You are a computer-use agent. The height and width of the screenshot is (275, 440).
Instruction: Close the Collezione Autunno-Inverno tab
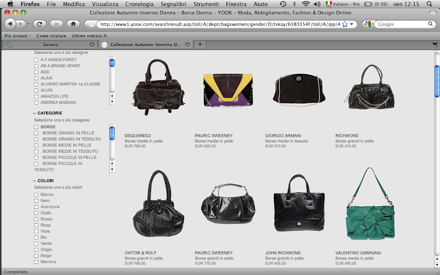click(188, 45)
